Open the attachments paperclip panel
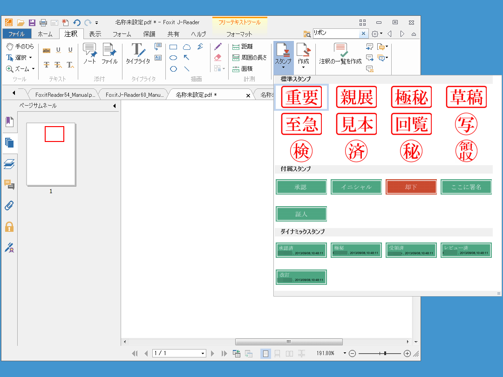The height and width of the screenshot is (377, 503). 10,206
